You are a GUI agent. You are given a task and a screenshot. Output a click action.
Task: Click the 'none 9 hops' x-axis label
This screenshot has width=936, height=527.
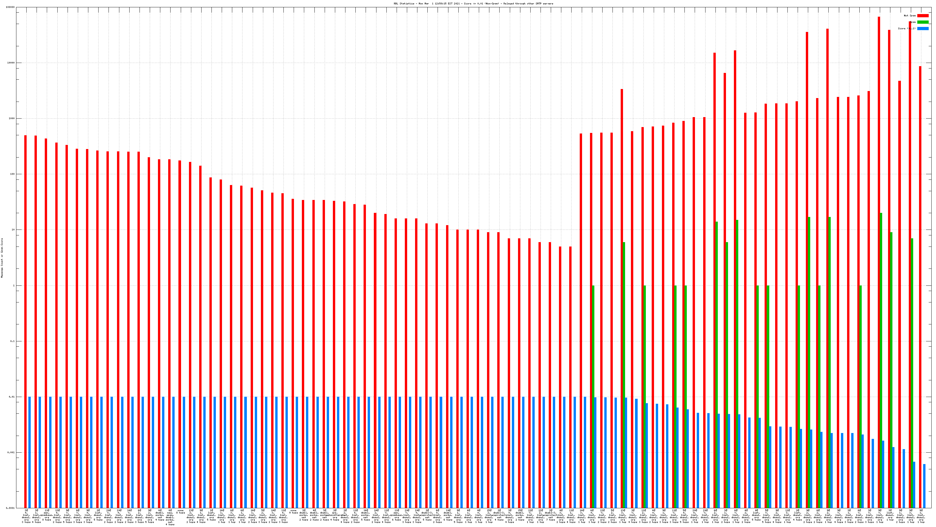point(293,512)
